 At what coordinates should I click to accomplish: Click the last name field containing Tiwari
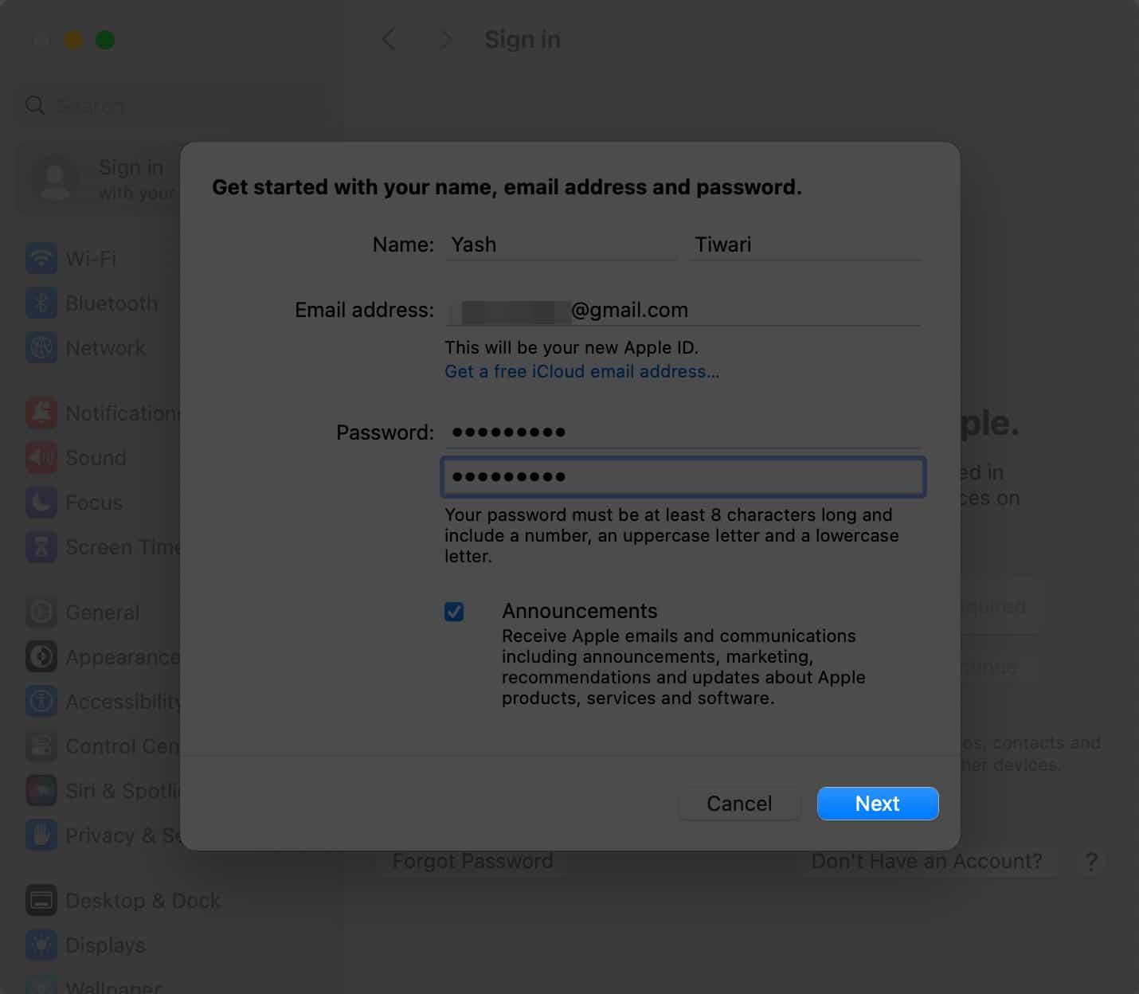click(805, 245)
